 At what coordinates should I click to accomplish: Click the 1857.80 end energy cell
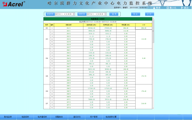[x=108, y=75]
